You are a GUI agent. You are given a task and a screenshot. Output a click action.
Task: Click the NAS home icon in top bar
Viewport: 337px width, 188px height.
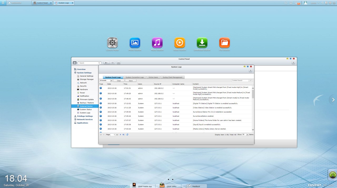tap(9, 3)
